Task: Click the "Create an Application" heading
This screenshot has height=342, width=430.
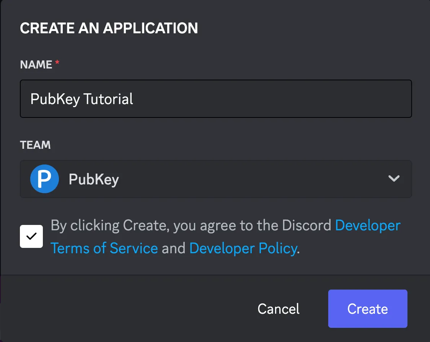Action: pyautogui.click(x=109, y=28)
